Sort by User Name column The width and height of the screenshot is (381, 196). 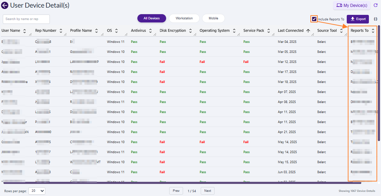tap(24, 31)
